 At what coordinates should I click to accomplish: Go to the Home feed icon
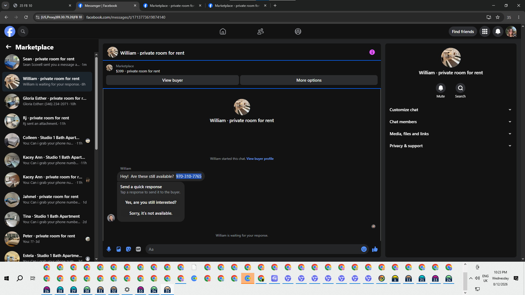(223, 31)
